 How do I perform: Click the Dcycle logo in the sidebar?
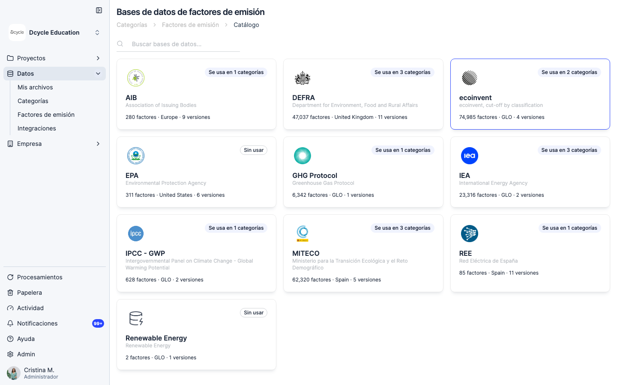pyautogui.click(x=17, y=33)
